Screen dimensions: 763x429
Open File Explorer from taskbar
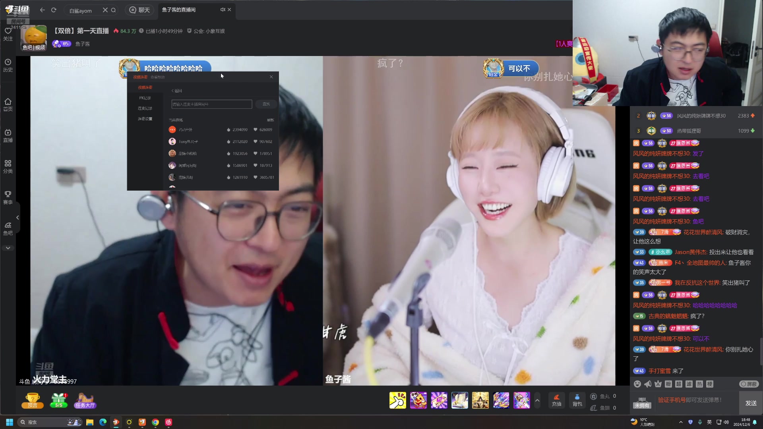coord(89,422)
